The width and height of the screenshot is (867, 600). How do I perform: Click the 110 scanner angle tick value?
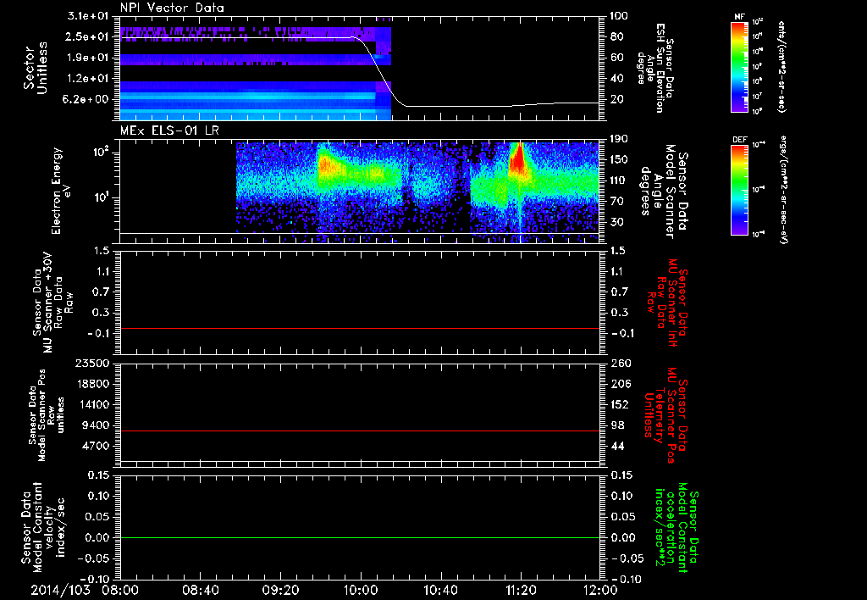pos(620,181)
